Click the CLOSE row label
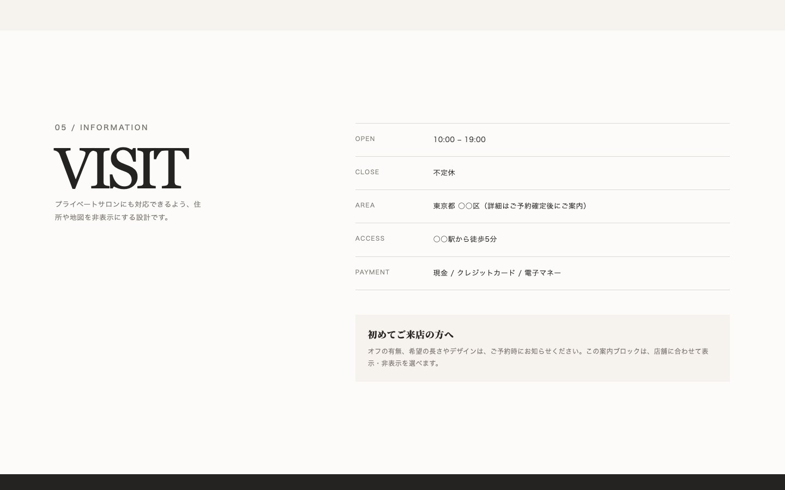 tap(367, 172)
